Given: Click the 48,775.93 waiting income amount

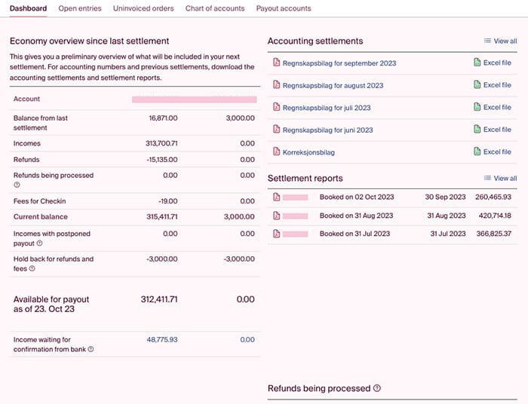Looking at the screenshot, I should tap(162, 340).
